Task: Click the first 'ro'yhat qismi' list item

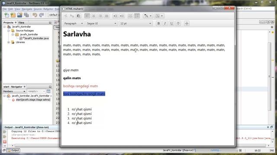Action: [82, 109]
